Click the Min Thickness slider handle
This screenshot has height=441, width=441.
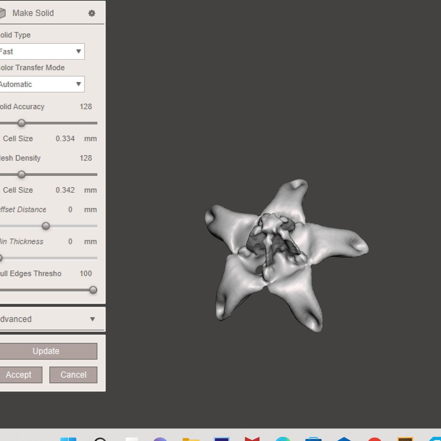click(x=1, y=258)
